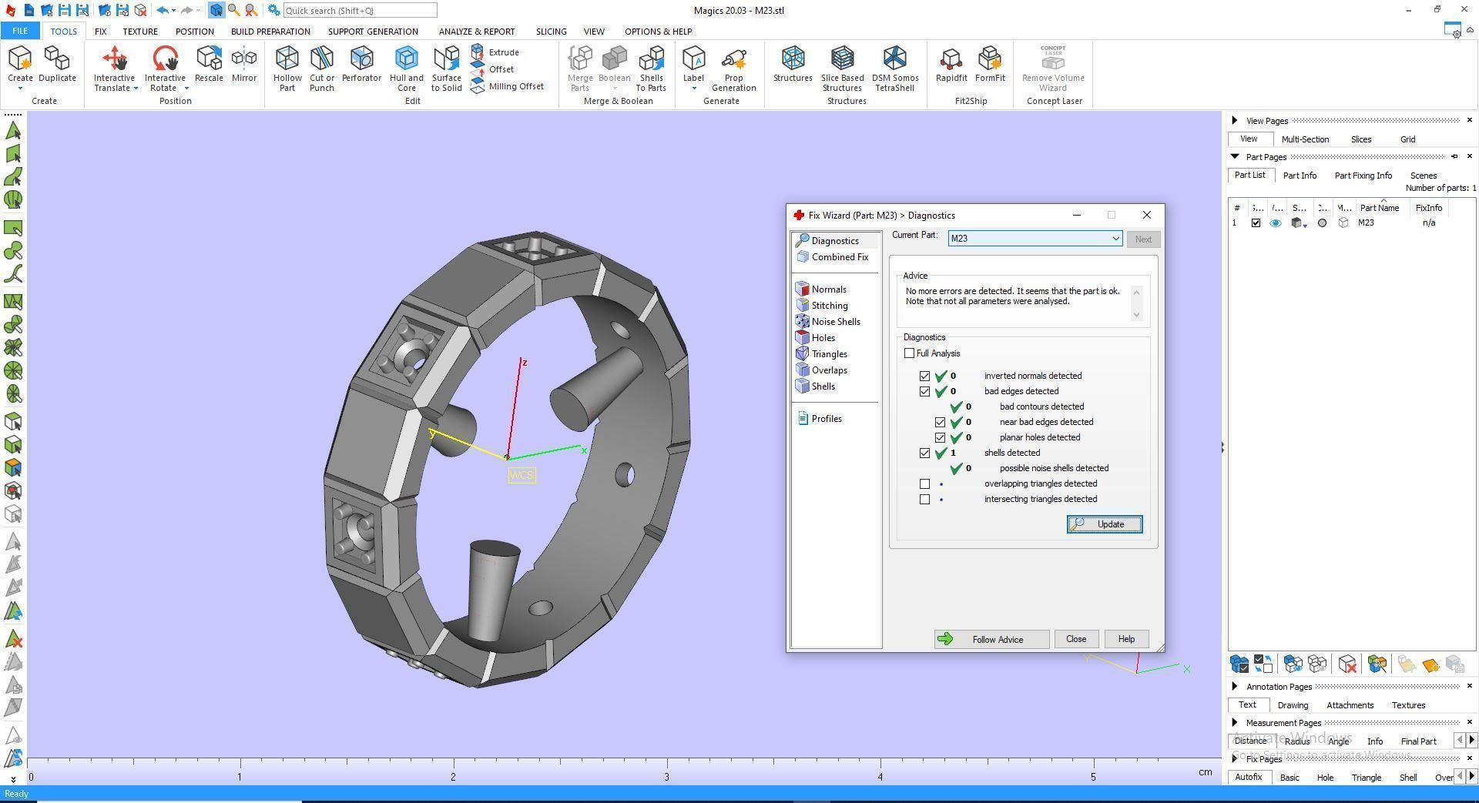Image resolution: width=1479 pixels, height=803 pixels.
Task: Select Slice Based Structures tool
Action: coord(842,68)
